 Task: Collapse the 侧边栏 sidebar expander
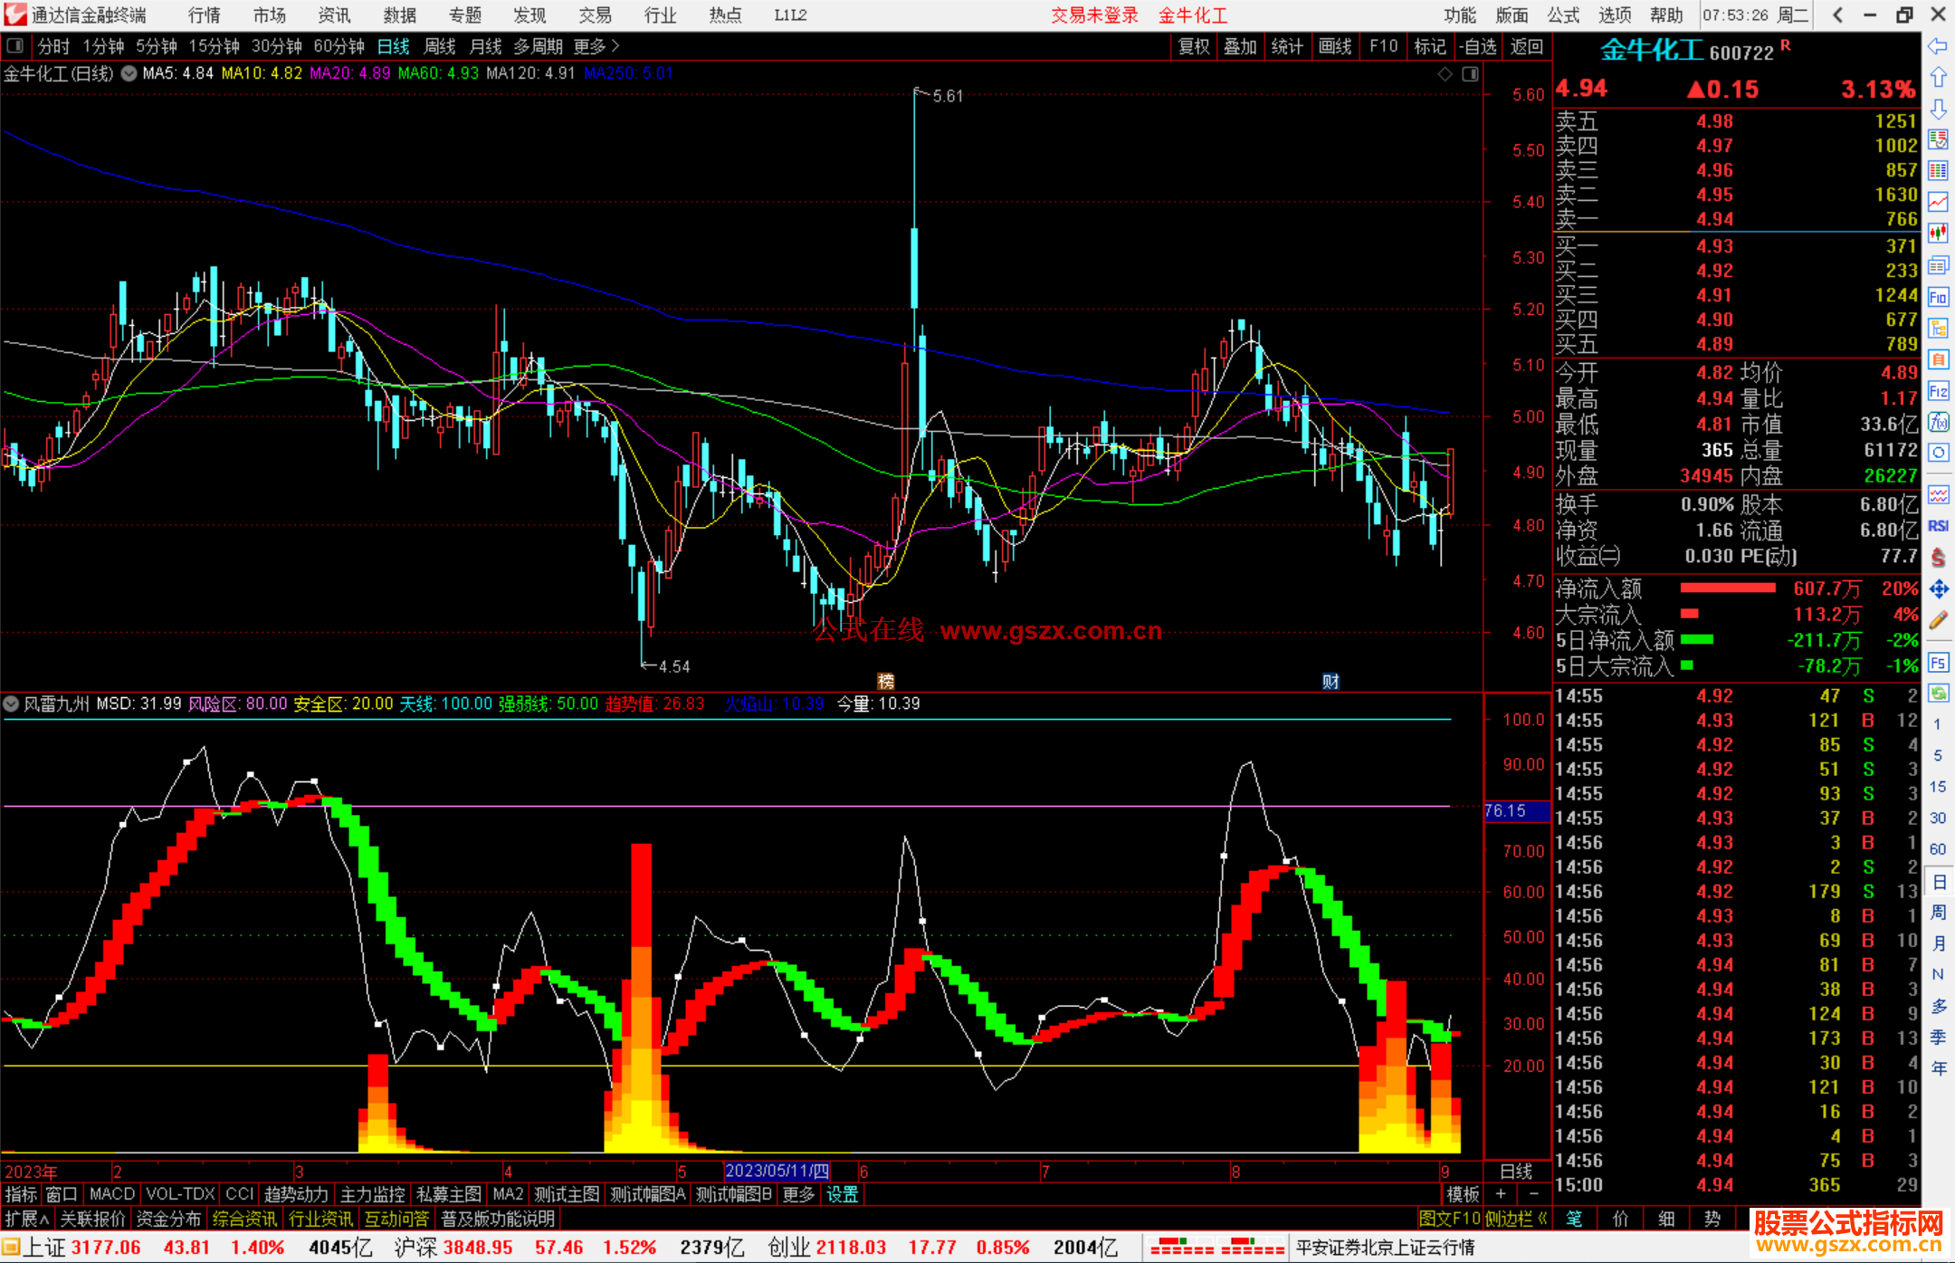pyautogui.click(x=1514, y=1219)
